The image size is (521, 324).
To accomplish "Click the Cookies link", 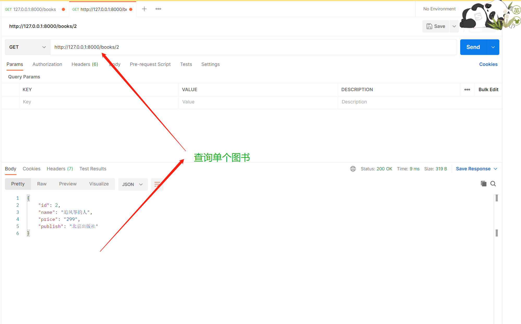I will (488, 64).
